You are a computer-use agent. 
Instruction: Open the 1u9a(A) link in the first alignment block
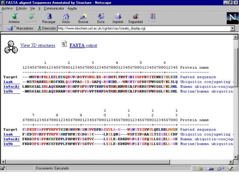pos(12,87)
